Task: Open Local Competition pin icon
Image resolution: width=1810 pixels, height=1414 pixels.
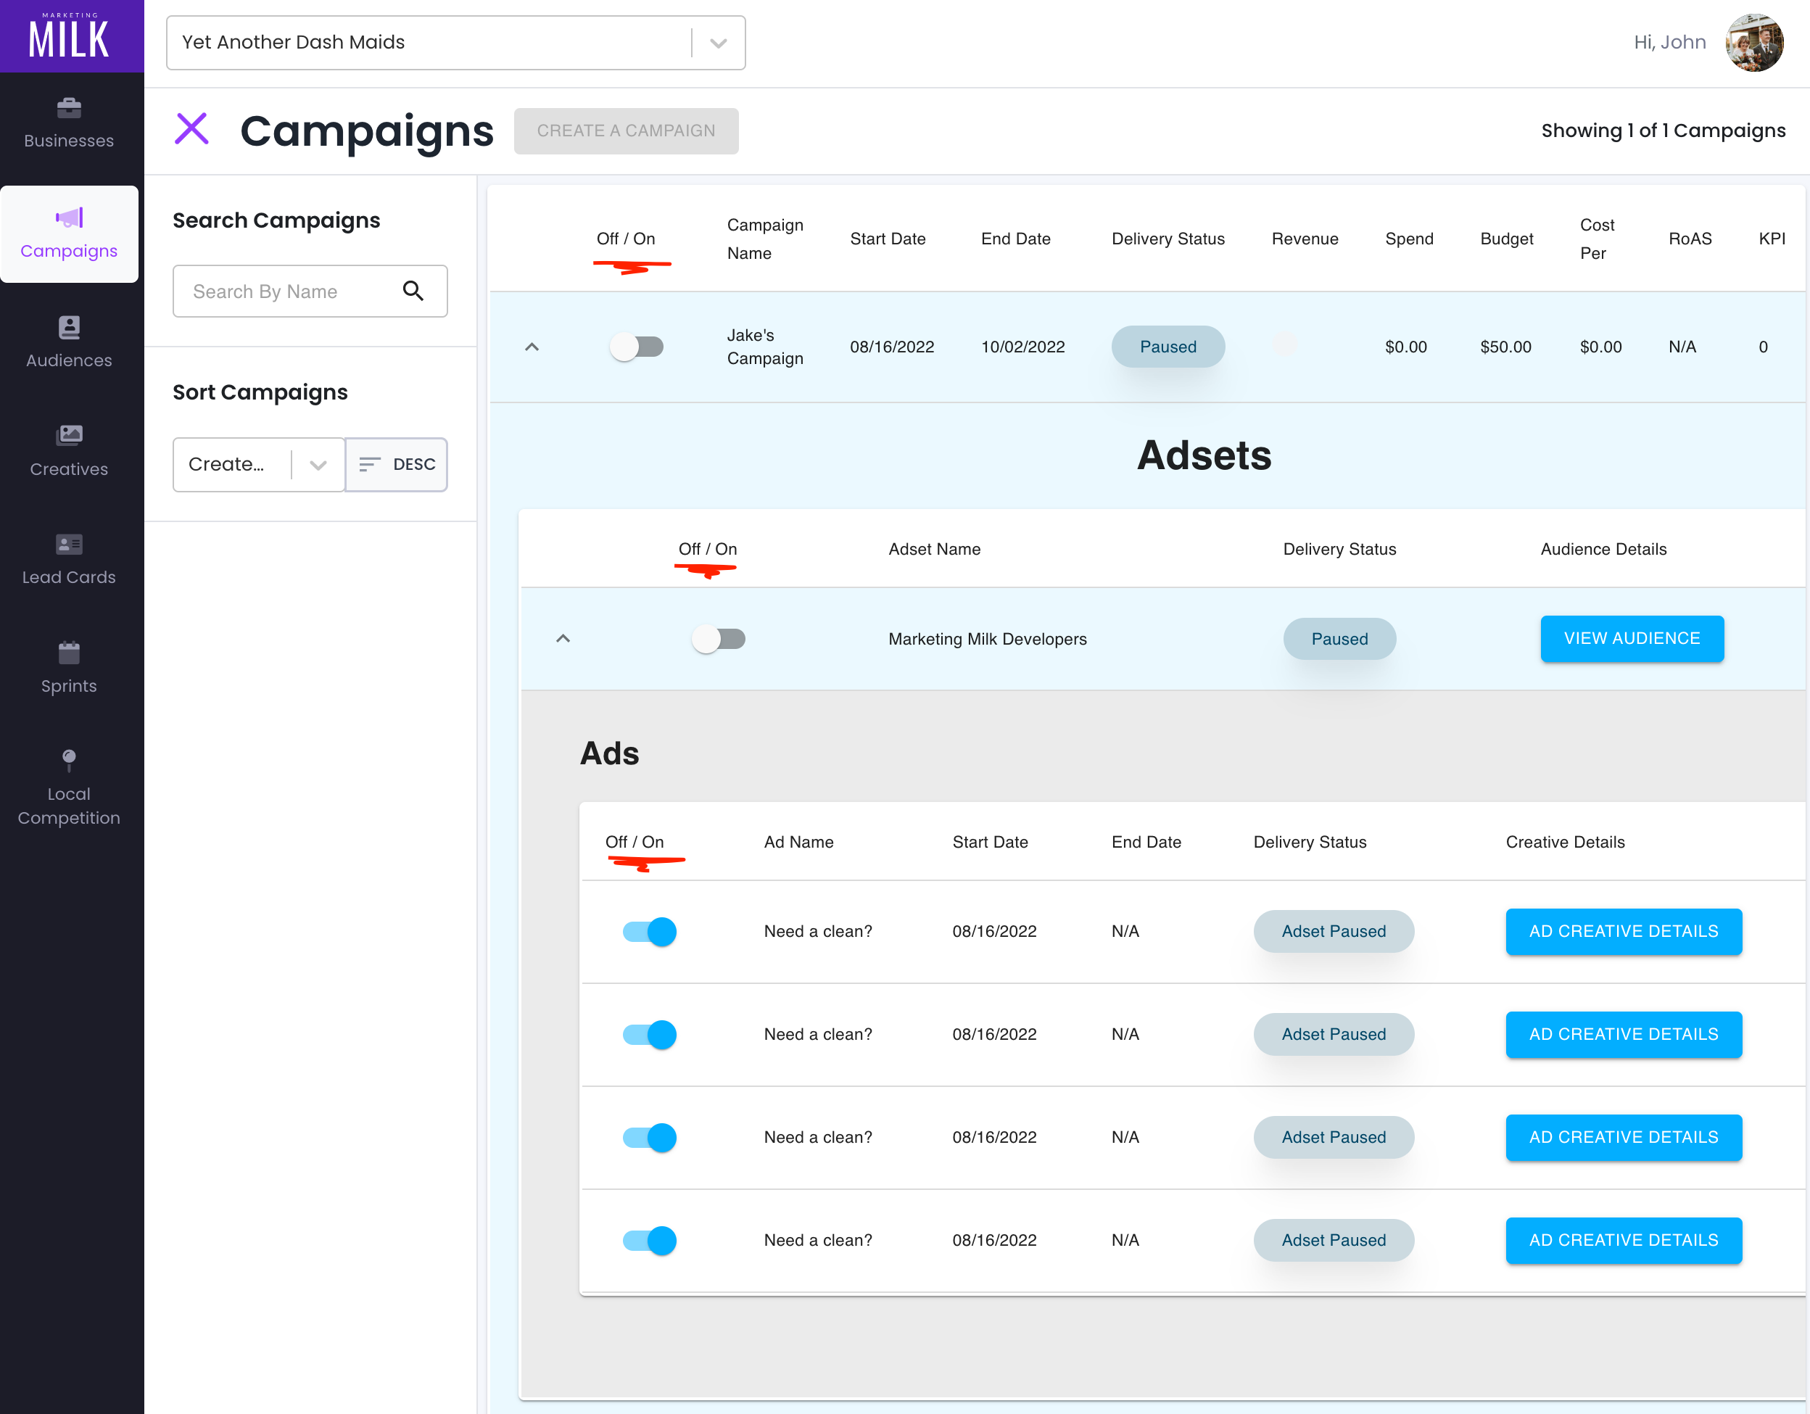Action: pyautogui.click(x=69, y=759)
